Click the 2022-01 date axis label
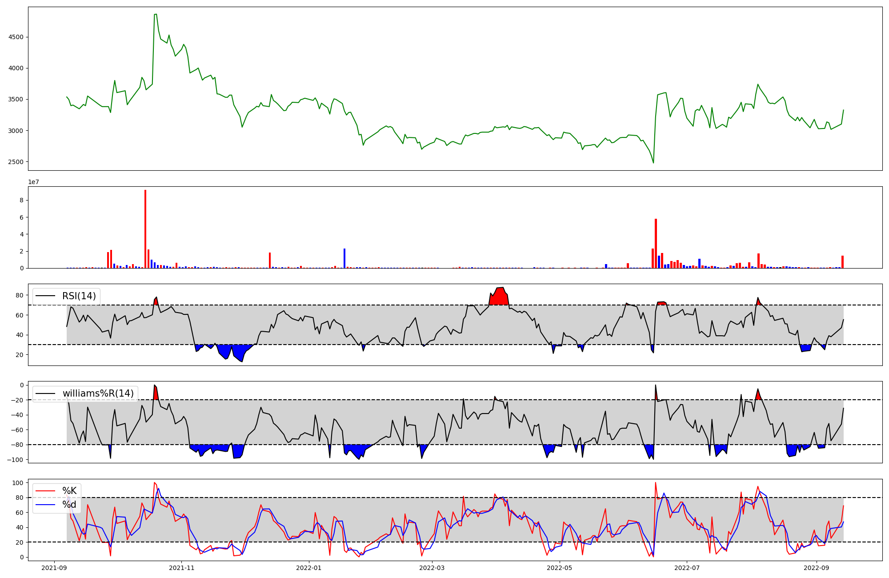The image size is (889, 578). 308,568
